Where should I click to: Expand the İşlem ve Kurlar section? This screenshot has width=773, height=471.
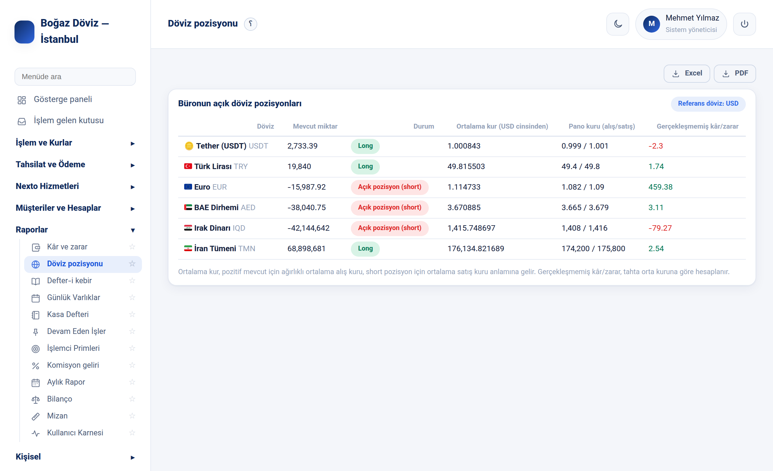tap(75, 143)
